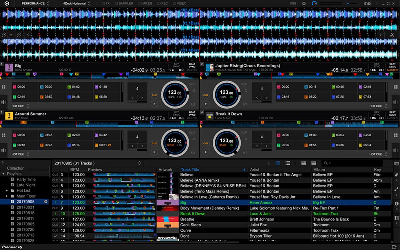Start playback on deck 2
This screenshot has width=400, height=250.
coord(206,104)
